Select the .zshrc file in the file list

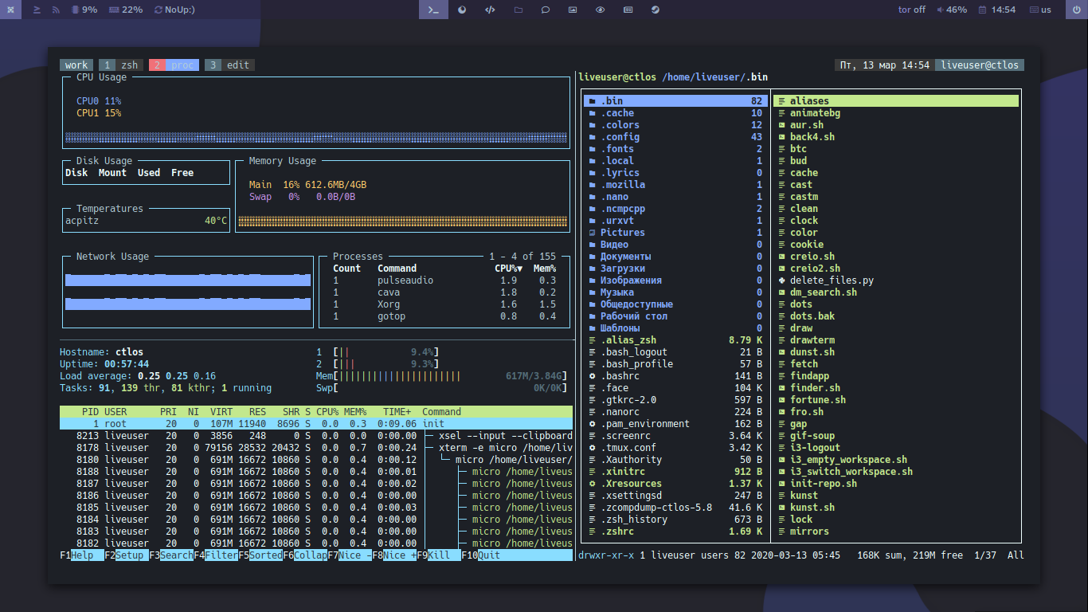click(x=619, y=531)
